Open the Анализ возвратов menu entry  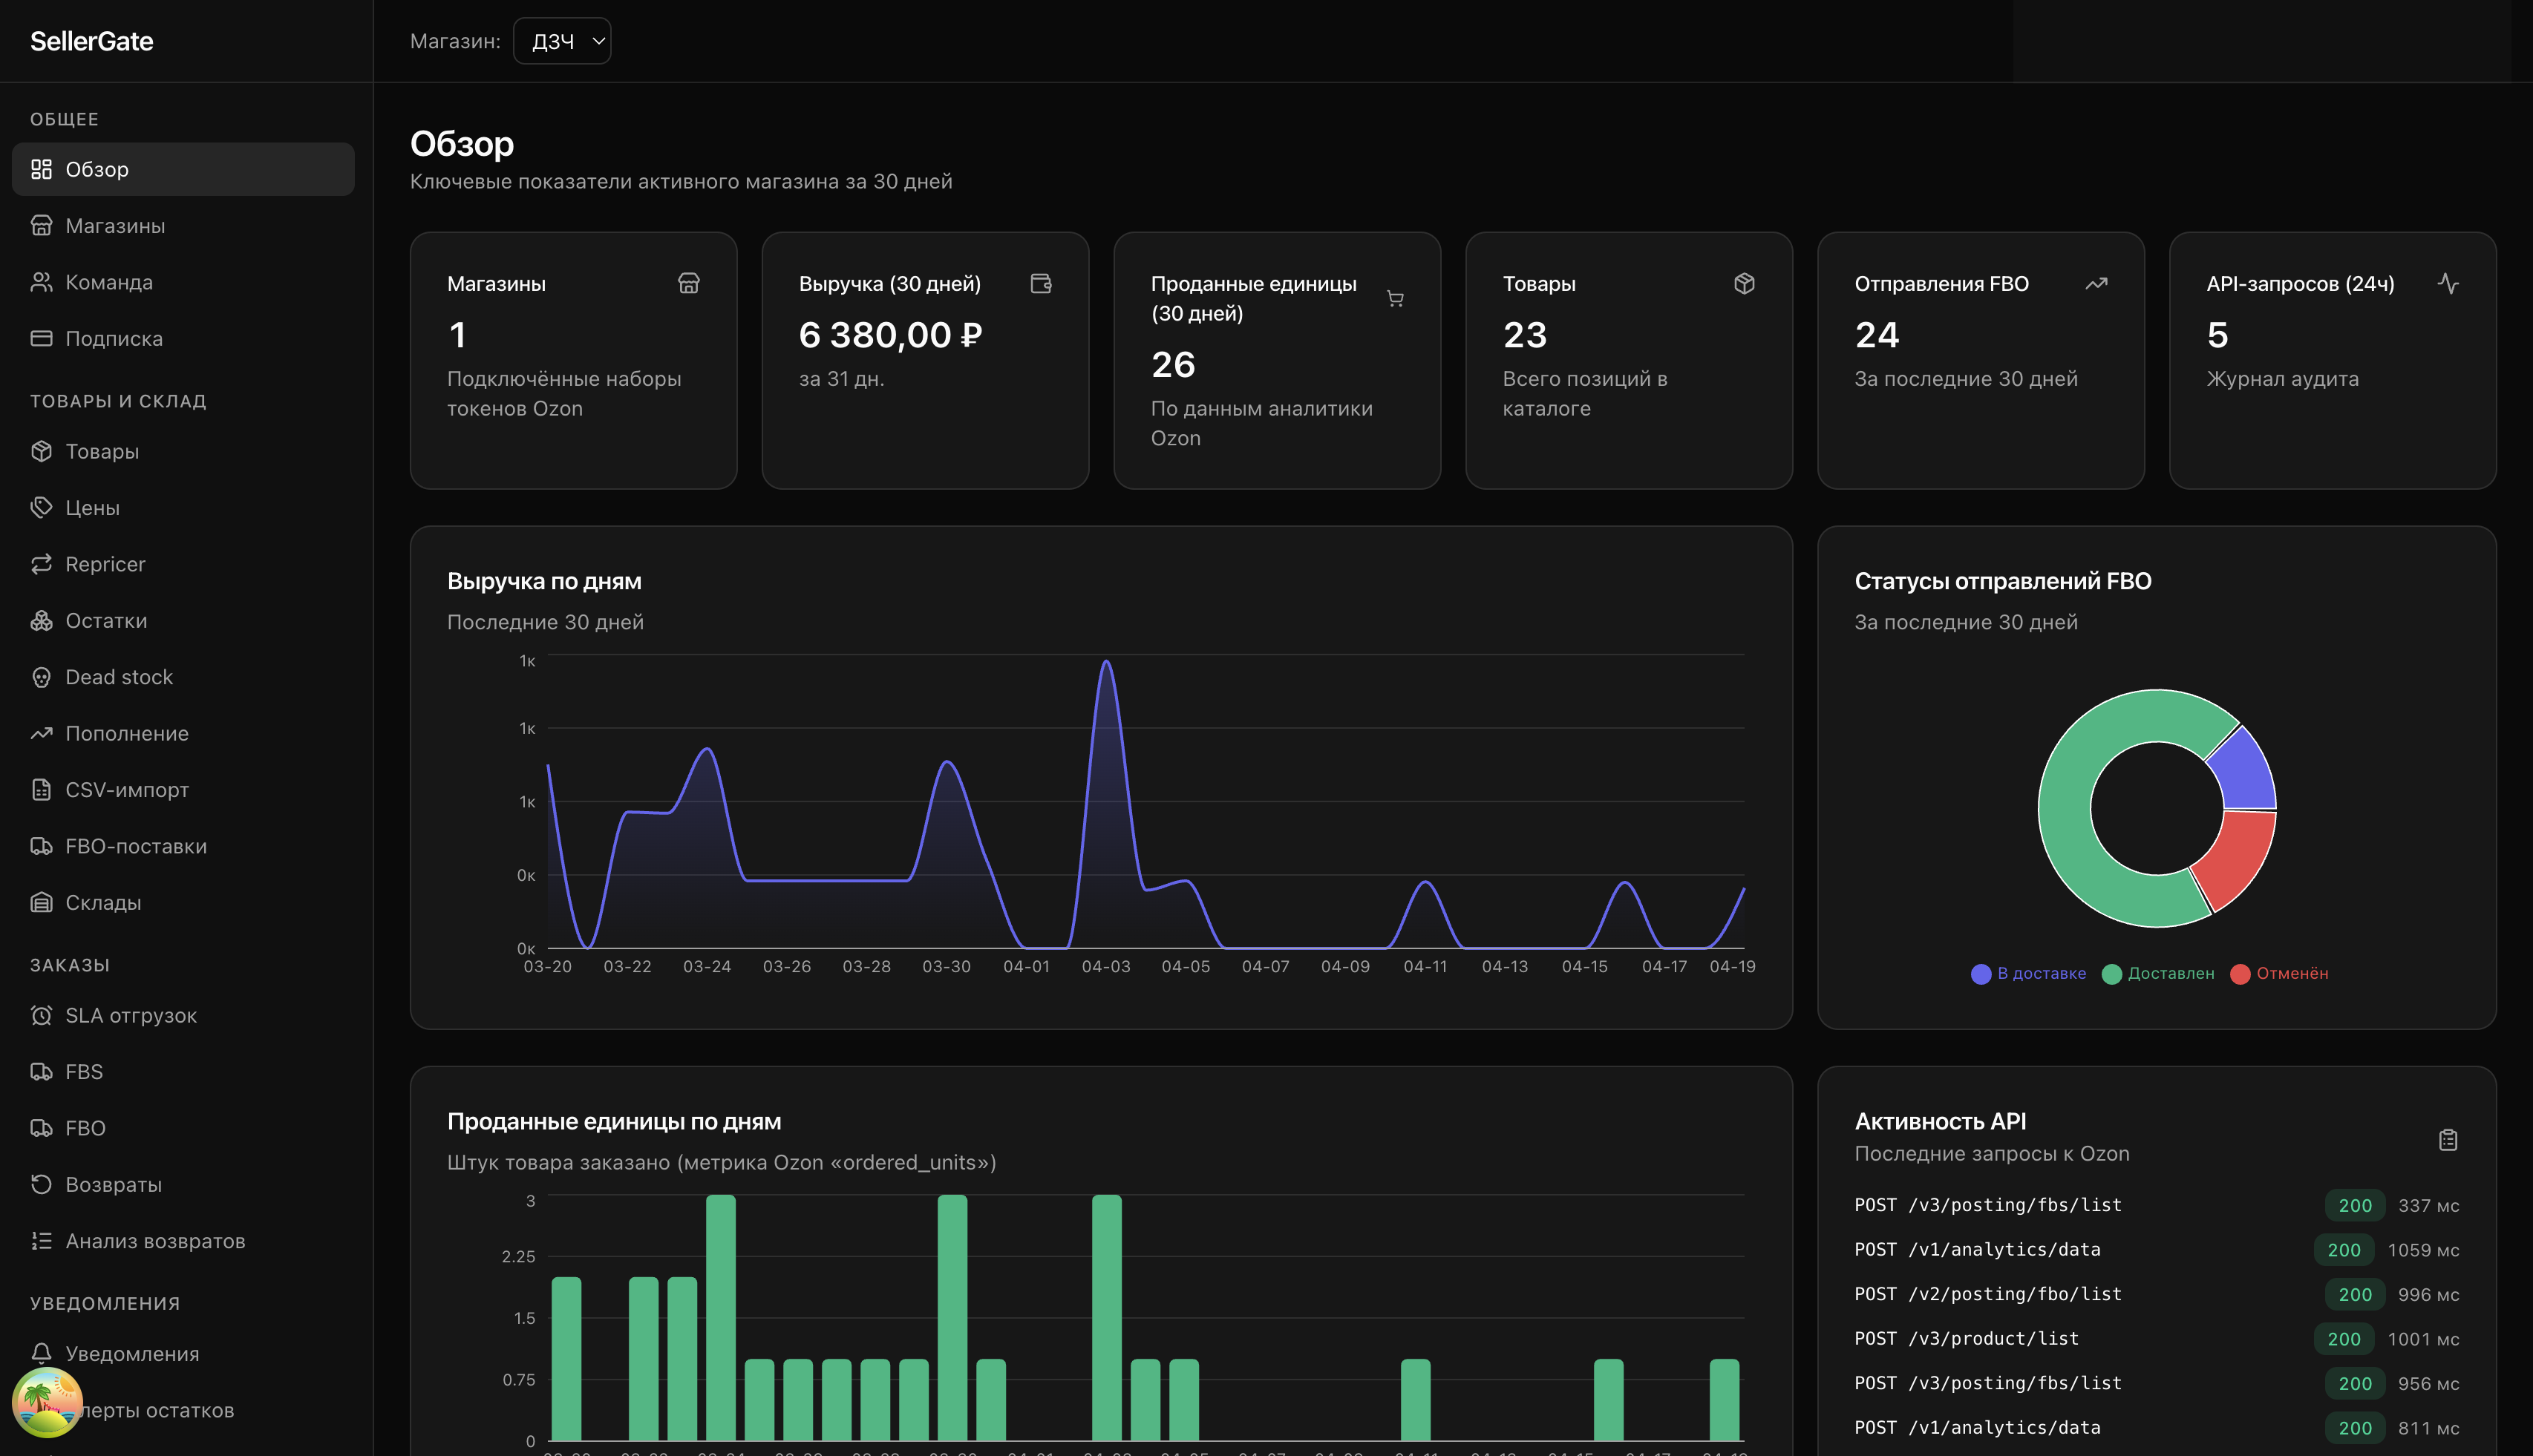tap(155, 1240)
